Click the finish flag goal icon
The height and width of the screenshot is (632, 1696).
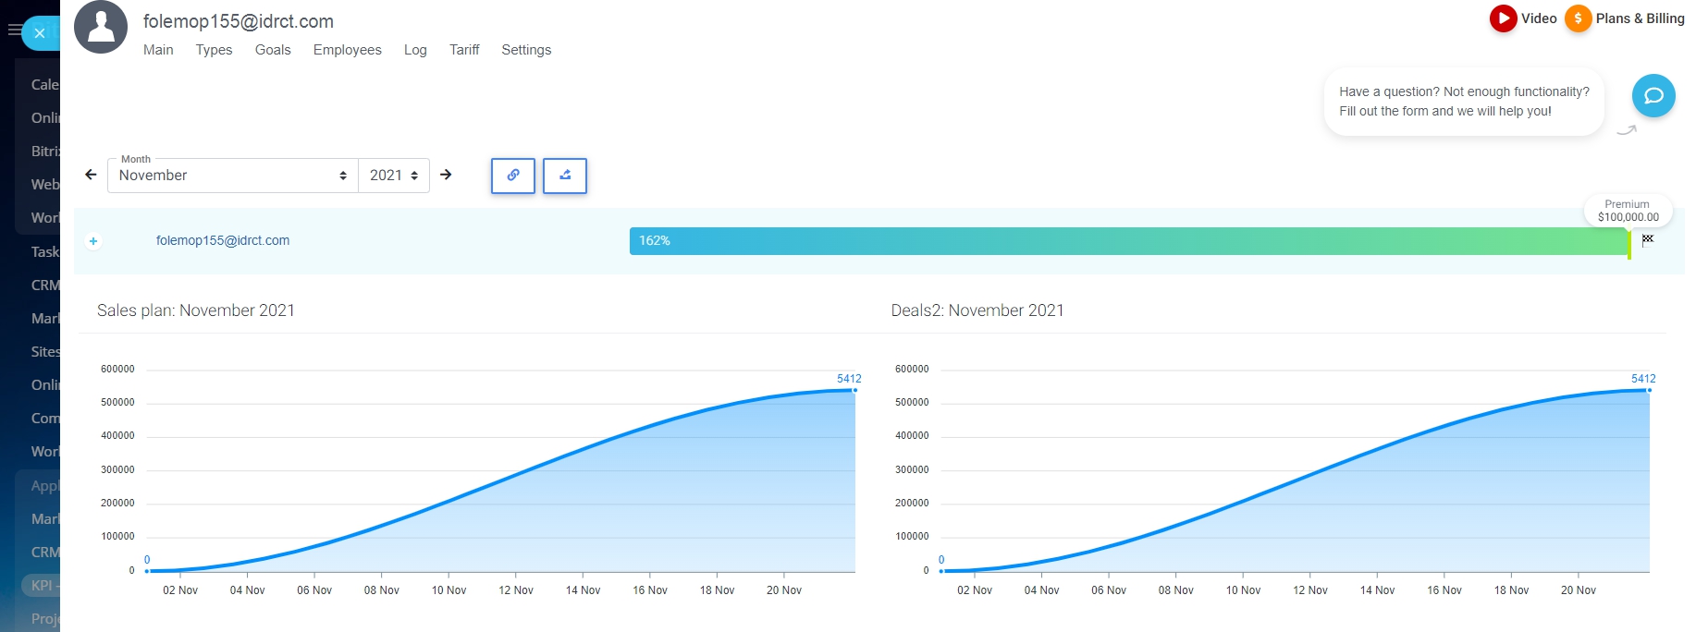(1647, 239)
